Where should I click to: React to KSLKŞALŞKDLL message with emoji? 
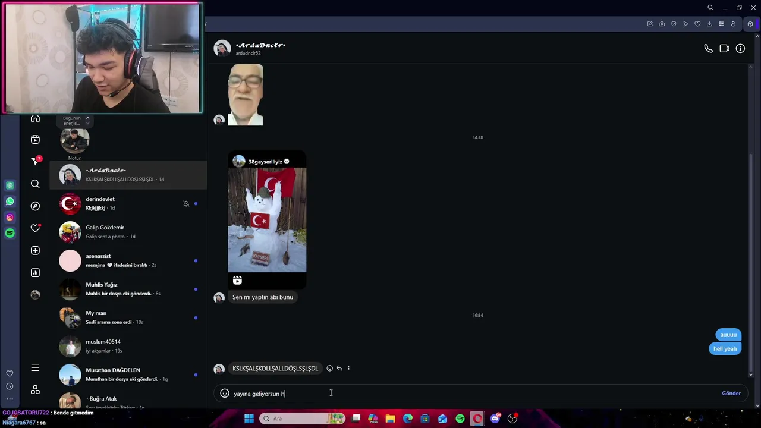[x=329, y=368]
